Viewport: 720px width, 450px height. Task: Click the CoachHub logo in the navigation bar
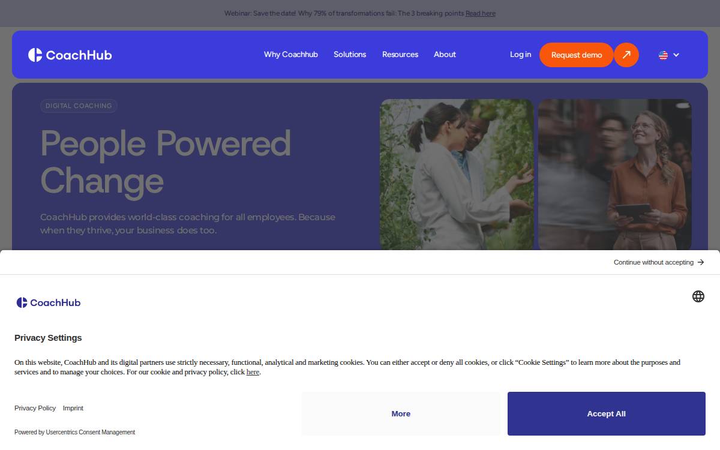(70, 55)
